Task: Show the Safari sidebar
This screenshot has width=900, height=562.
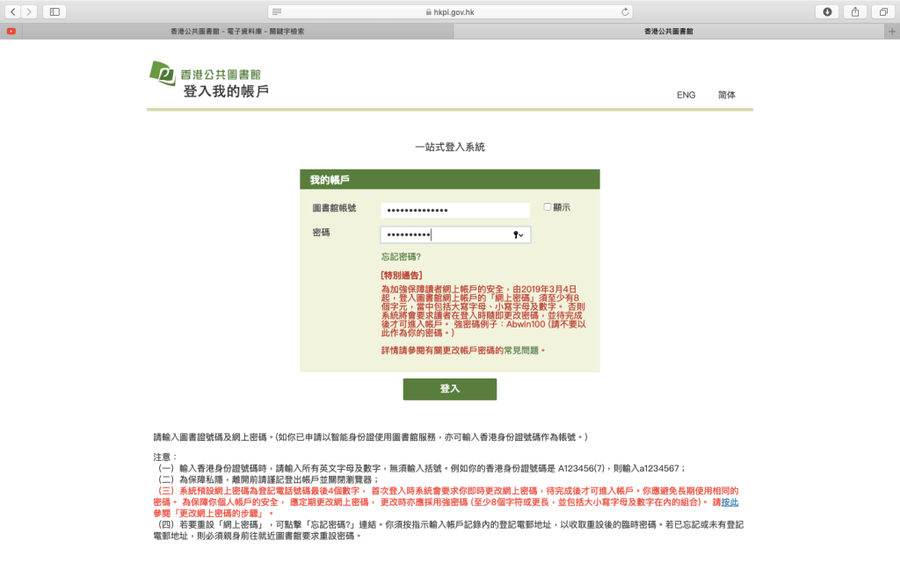Action: click(x=54, y=11)
